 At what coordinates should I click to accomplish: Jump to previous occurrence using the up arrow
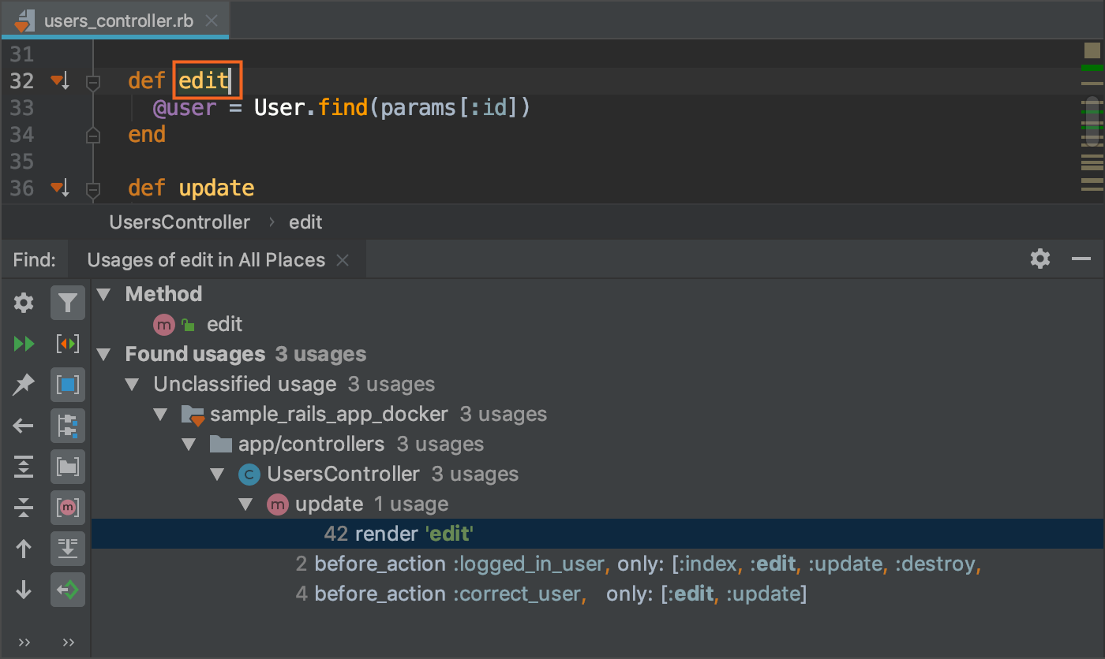pos(23,549)
